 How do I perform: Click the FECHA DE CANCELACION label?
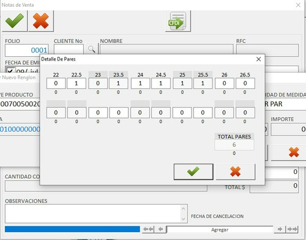(x=217, y=216)
